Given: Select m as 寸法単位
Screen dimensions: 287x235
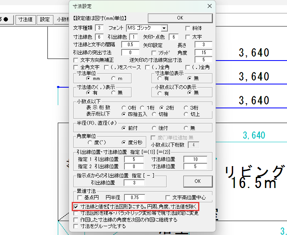Looking at the screenshot, I should (114, 78).
